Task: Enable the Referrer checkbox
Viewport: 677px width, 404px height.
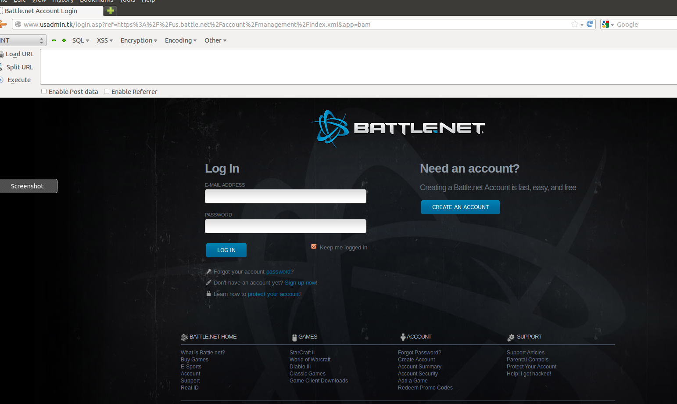Action: tap(107, 91)
